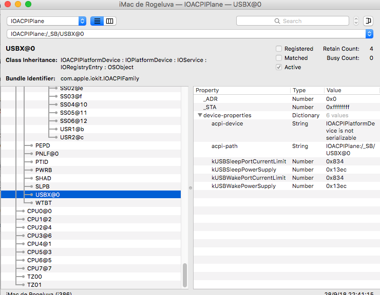Open the IOACPIPlane plane dropdown
The image size is (380, 295).
click(x=47, y=21)
